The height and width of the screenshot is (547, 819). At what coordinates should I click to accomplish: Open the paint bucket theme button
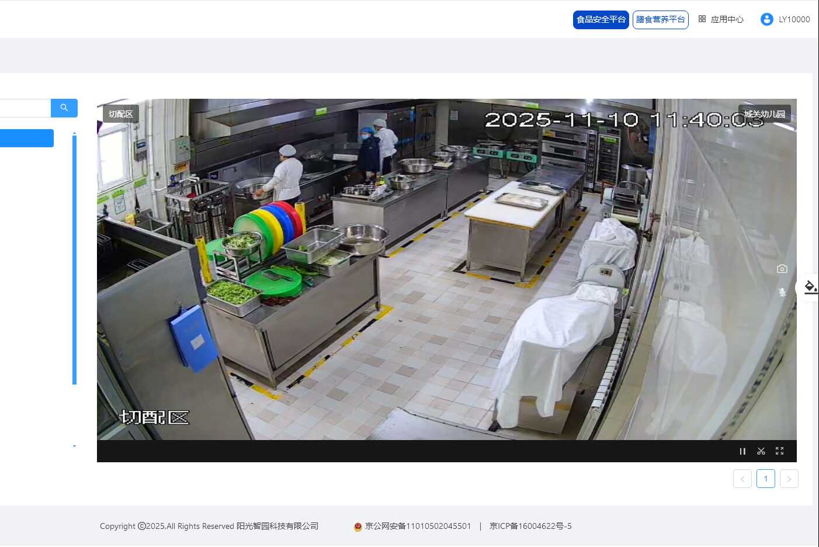[810, 287]
